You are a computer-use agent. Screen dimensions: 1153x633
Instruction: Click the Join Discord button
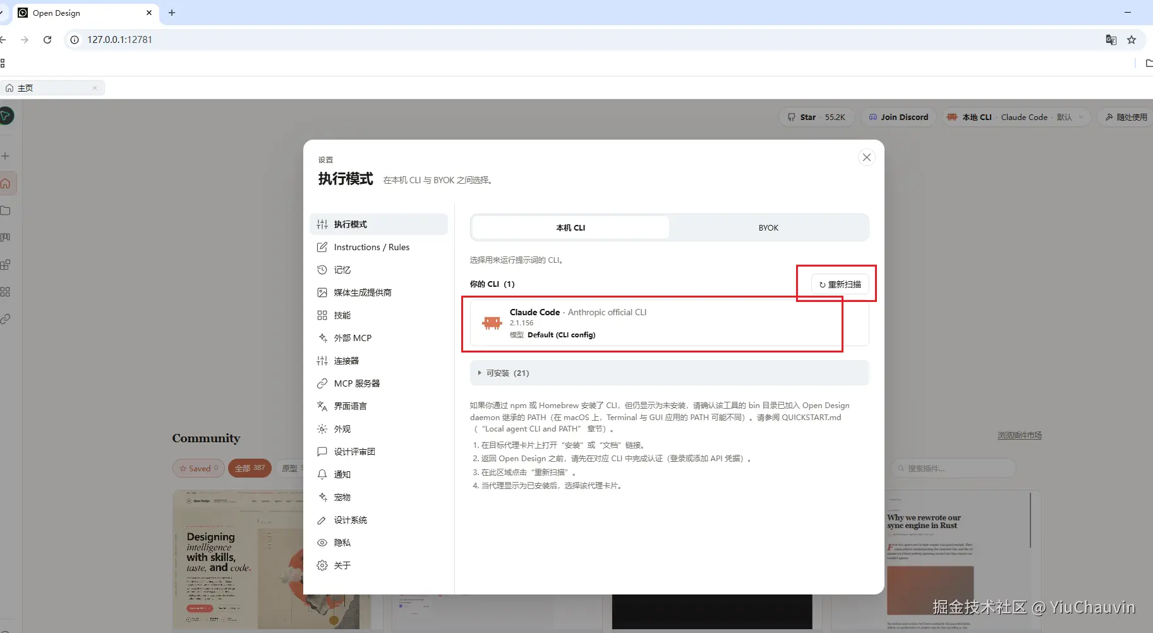pyautogui.click(x=898, y=117)
